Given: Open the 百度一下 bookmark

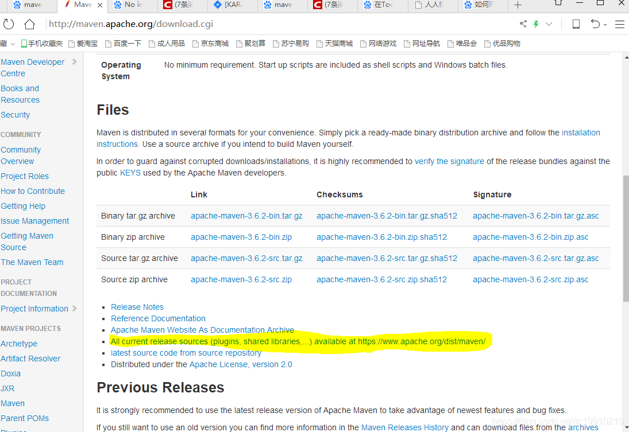Looking at the screenshot, I should (123, 43).
